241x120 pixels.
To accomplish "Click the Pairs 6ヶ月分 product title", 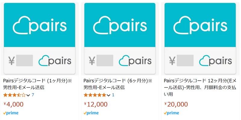I will (x=118, y=84).
